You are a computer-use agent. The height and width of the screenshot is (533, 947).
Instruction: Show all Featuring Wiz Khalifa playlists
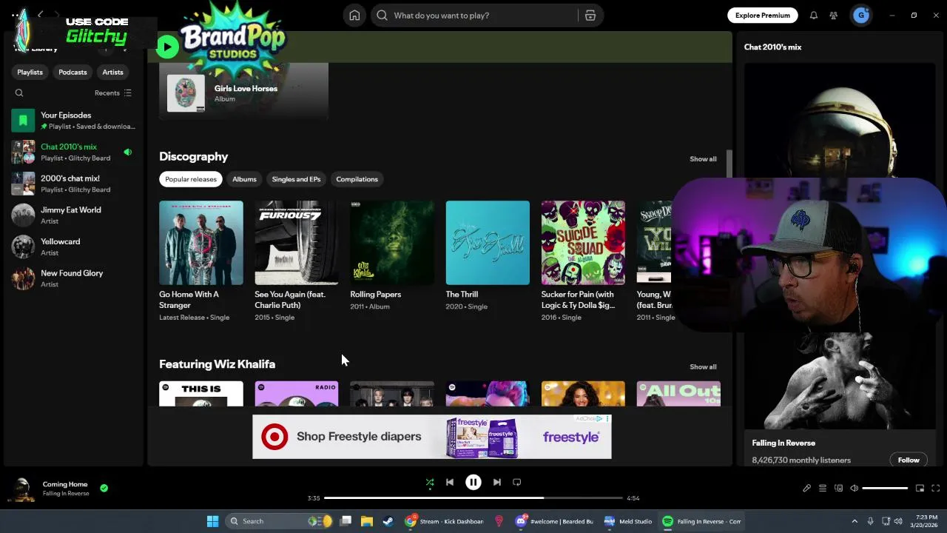tap(703, 367)
